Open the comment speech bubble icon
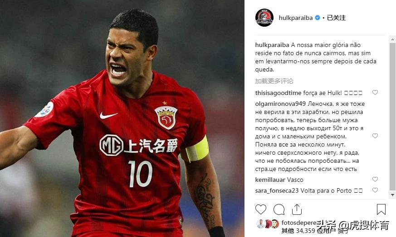 pyautogui.click(x=279, y=209)
